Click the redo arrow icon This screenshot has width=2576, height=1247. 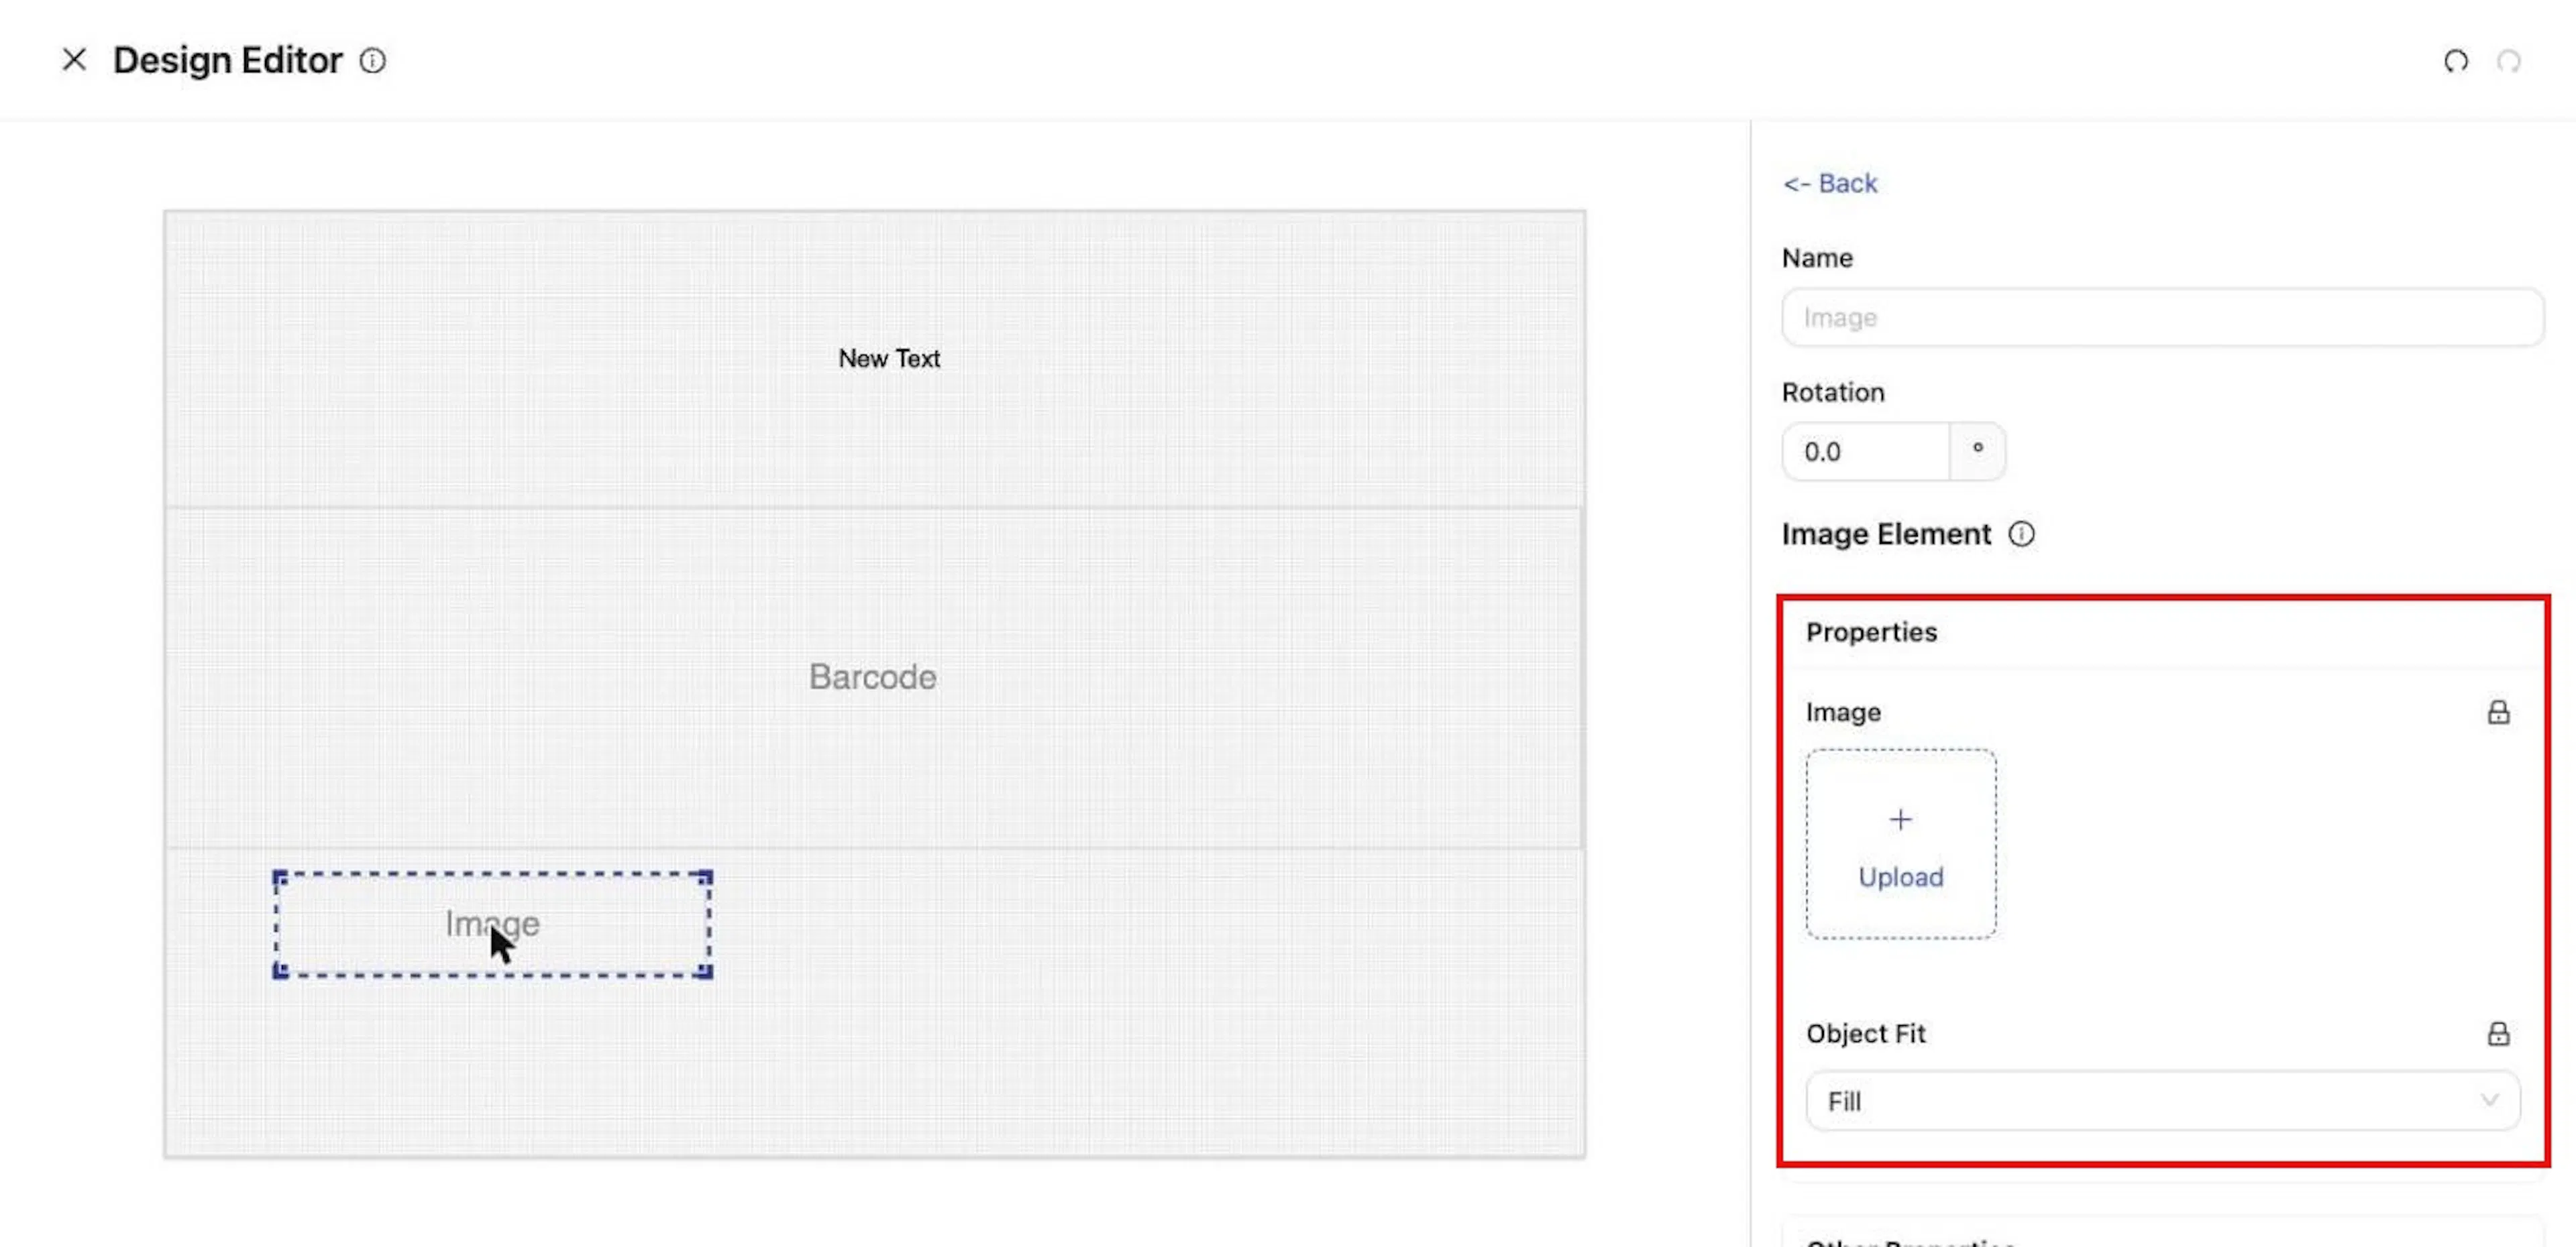click(x=2509, y=61)
